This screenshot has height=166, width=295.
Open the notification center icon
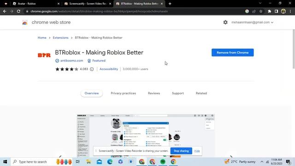(x=288, y=162)
